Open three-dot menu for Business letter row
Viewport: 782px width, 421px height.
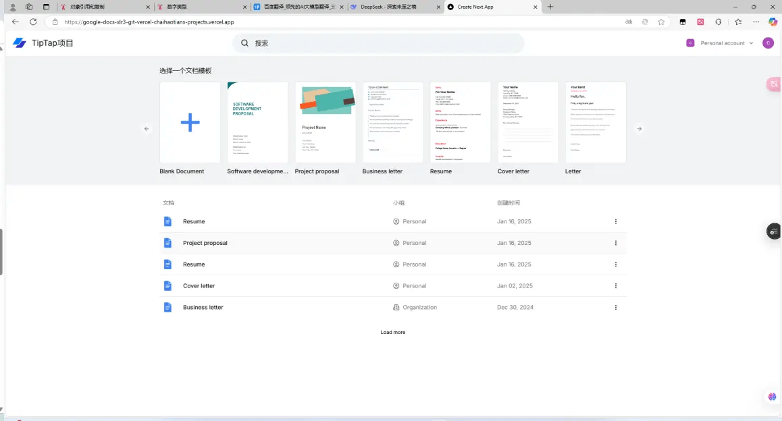[x=615, y=308]
